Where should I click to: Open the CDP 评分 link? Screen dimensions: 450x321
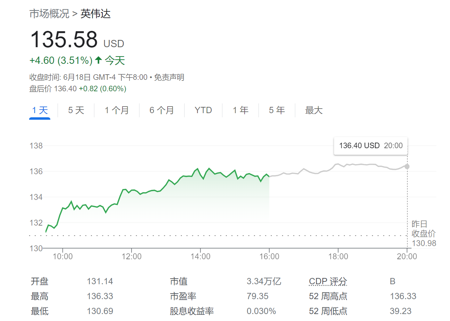click(x=328, y=281)
